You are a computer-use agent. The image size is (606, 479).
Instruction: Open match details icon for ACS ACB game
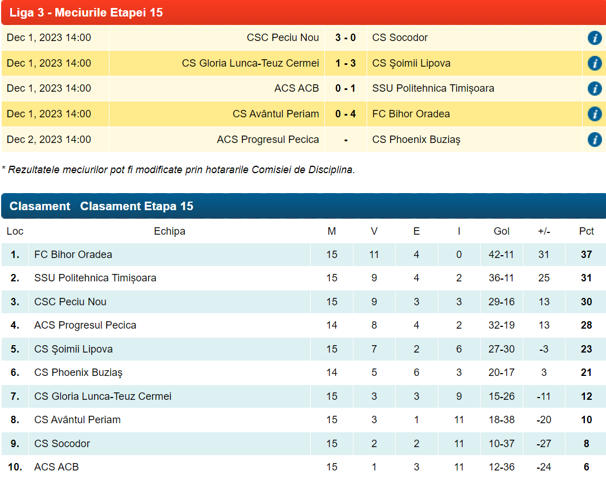click(595, 89)
